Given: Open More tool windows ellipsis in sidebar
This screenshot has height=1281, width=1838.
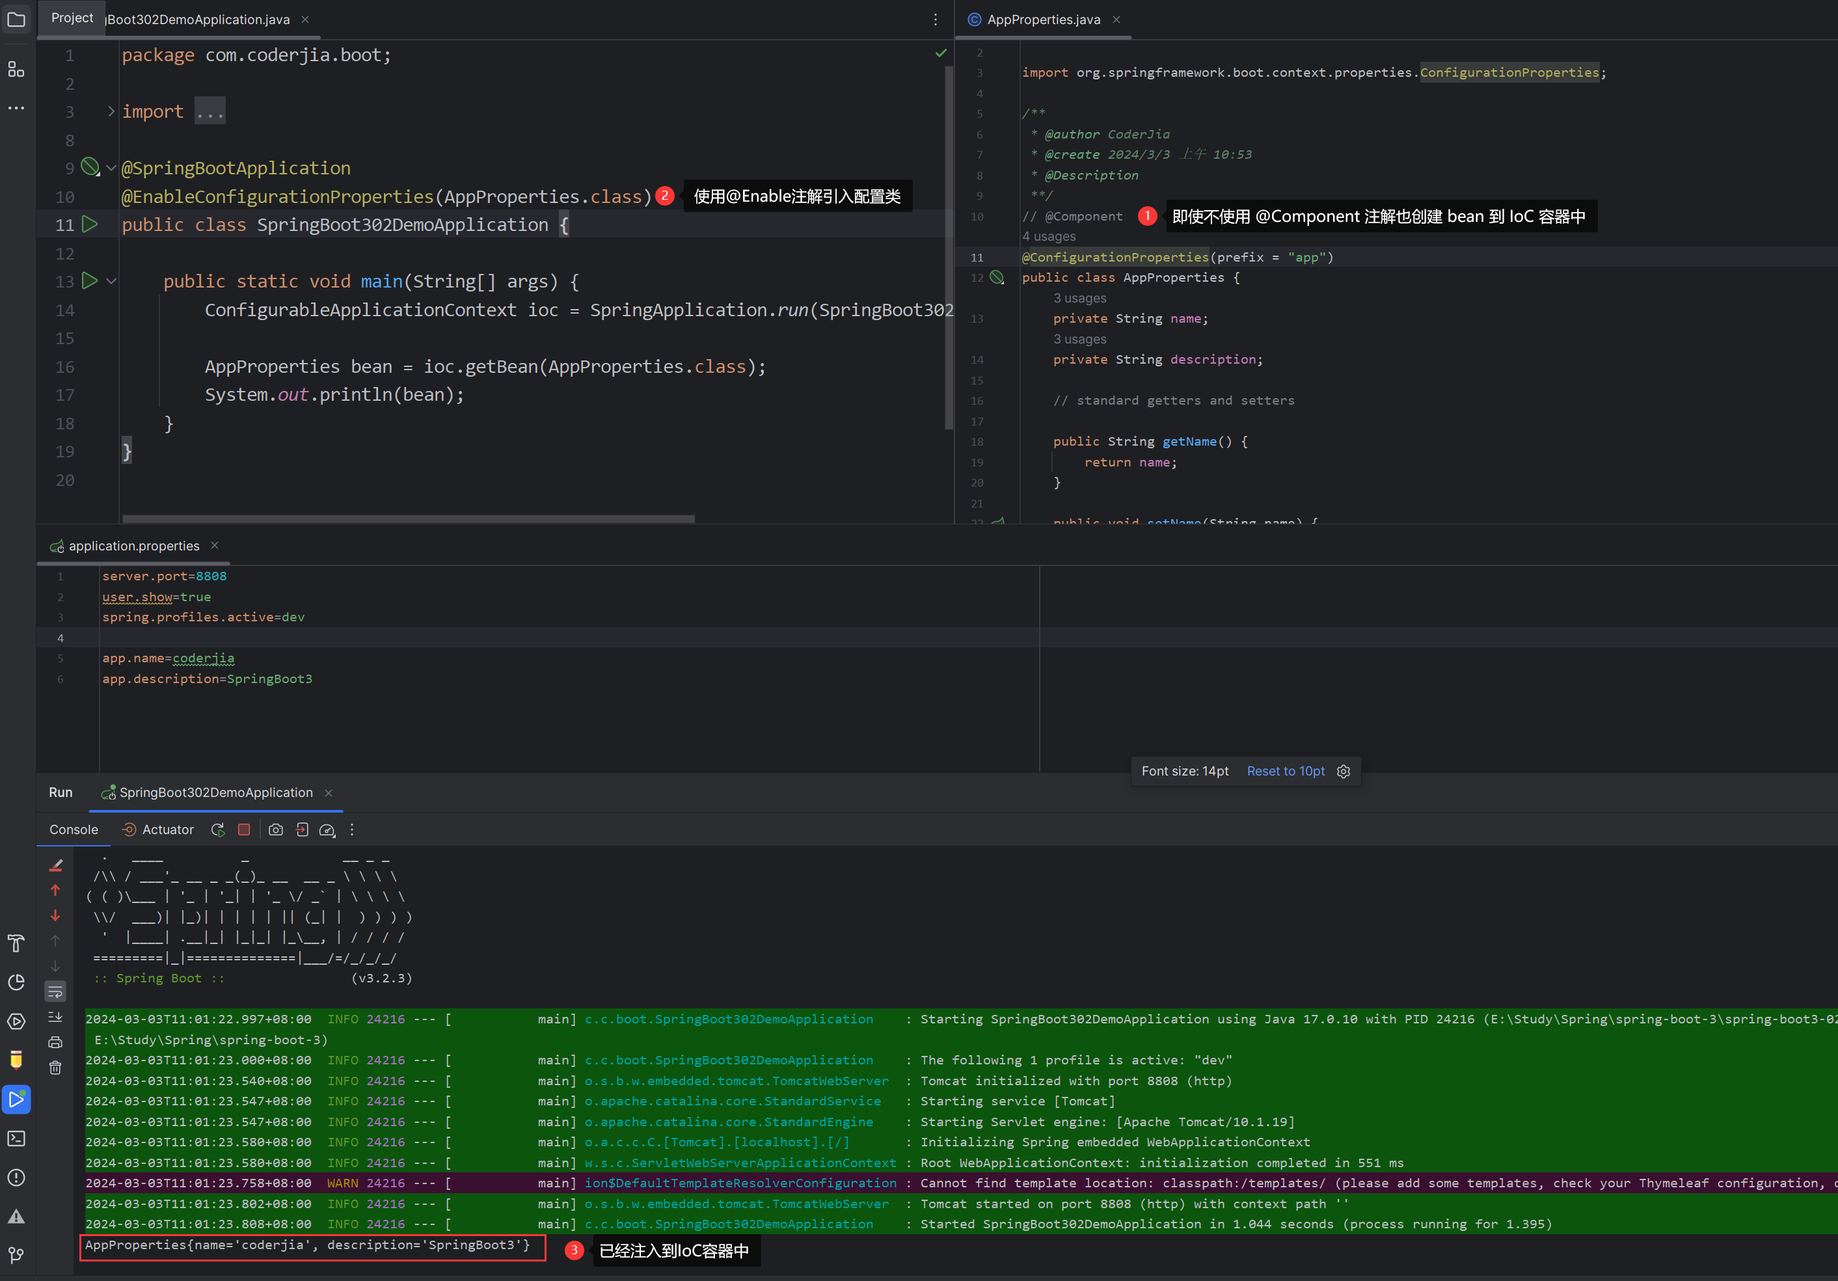Looking at the screenshot, I should 16,108.
